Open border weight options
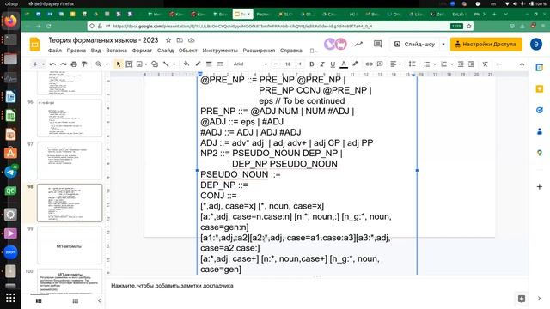 click(209, 64)
